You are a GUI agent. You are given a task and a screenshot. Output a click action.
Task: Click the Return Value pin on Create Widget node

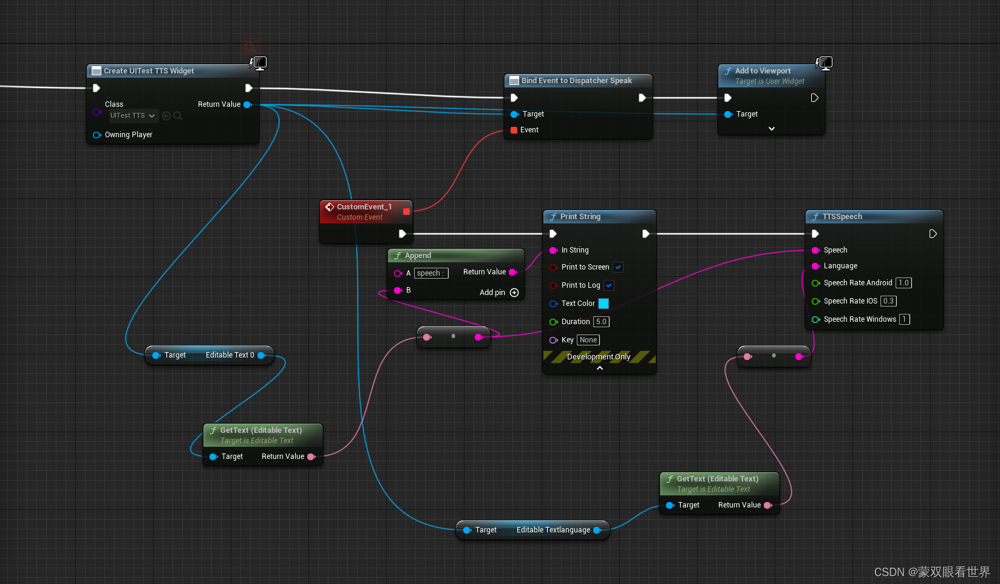click(248, 104)
